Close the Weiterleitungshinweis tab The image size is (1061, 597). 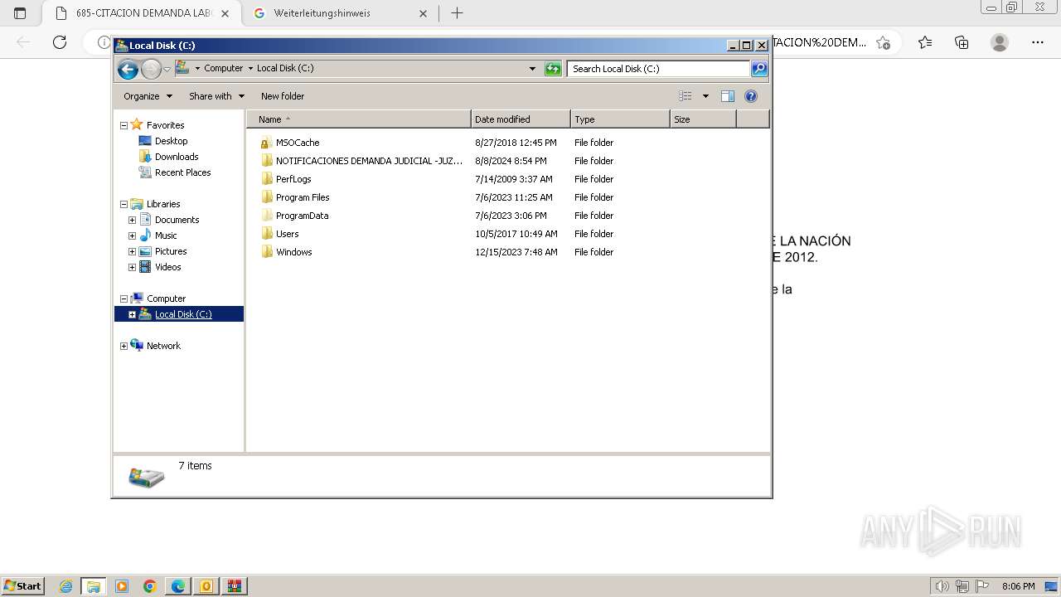(x=423, y=13)
